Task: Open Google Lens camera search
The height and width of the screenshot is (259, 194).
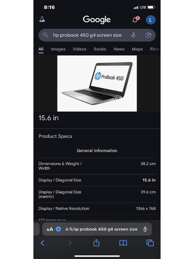Action: (x=148, y=35)
